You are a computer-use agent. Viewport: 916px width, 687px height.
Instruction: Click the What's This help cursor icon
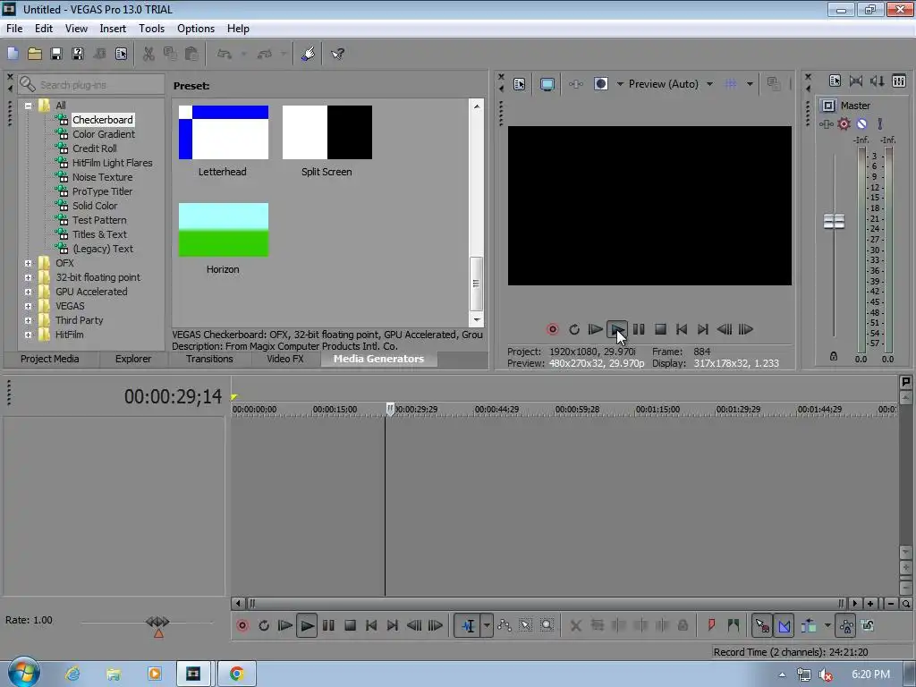337,55
